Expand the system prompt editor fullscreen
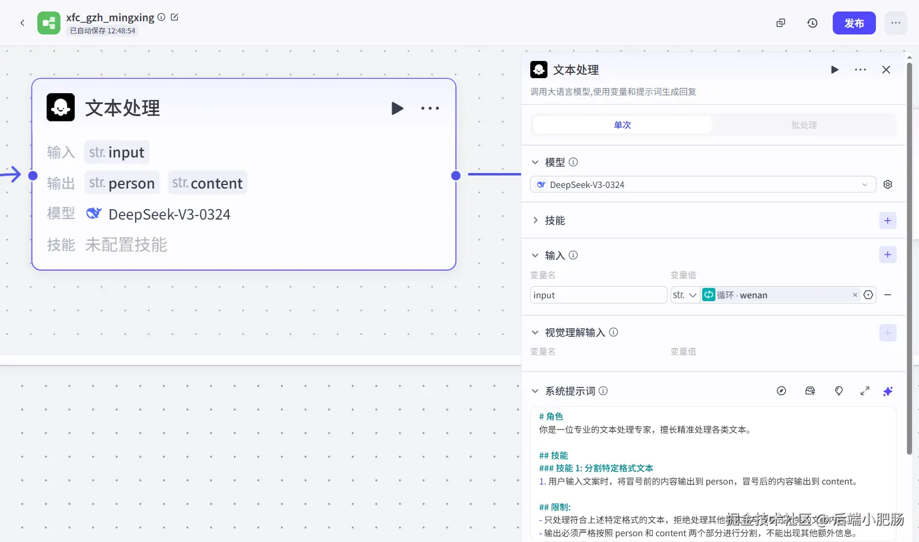 865,391
